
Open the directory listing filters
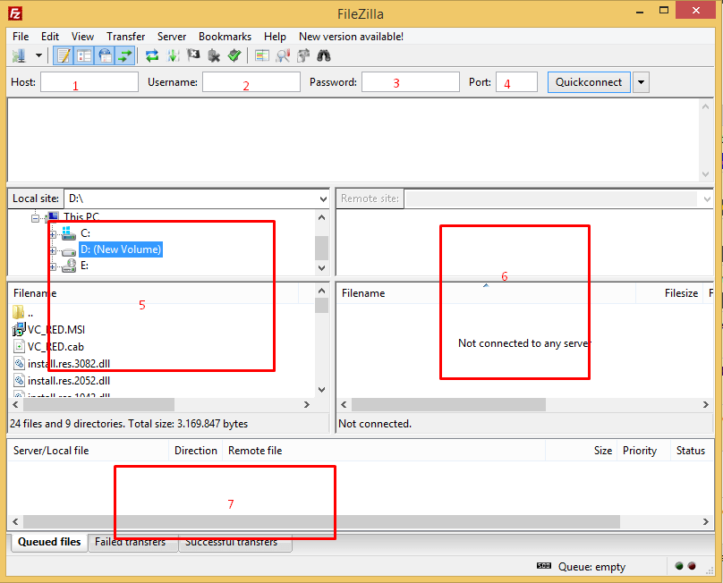(x=284, y=55)
